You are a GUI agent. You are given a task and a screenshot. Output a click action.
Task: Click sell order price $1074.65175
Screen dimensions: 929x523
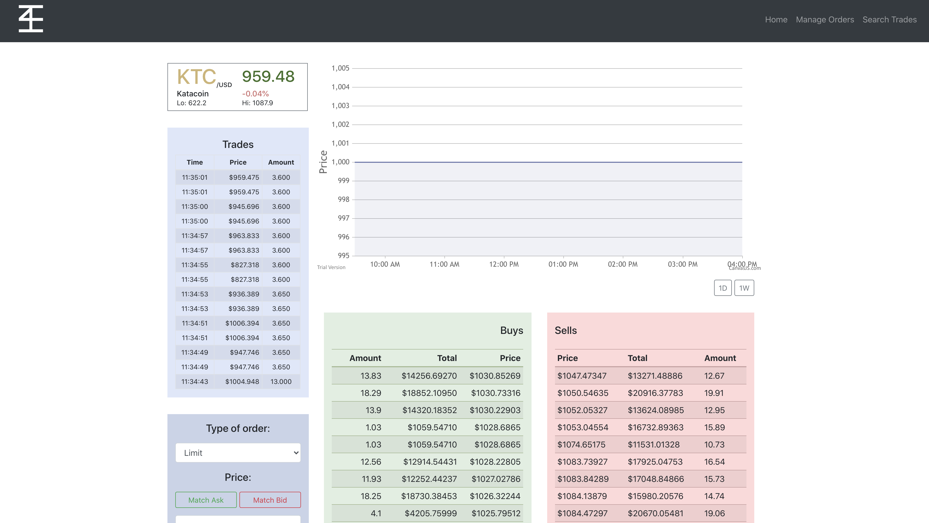coord(581,445)
